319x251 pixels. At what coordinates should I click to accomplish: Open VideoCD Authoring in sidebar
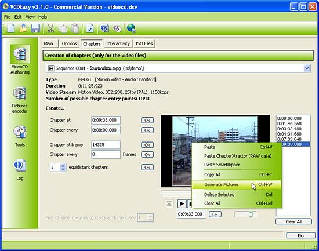(20, 60)
